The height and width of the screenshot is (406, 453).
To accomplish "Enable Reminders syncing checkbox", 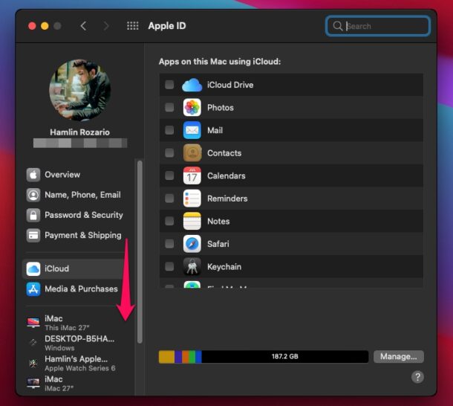I will 169,199.
